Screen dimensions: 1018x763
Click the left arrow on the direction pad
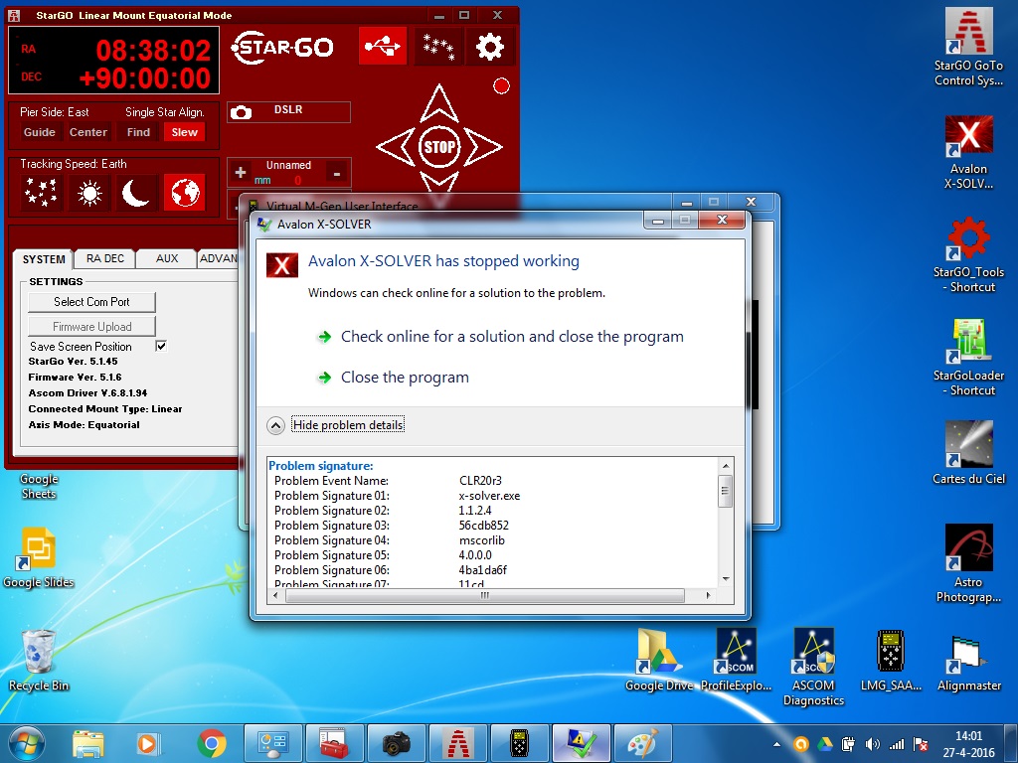pos(396,147)
